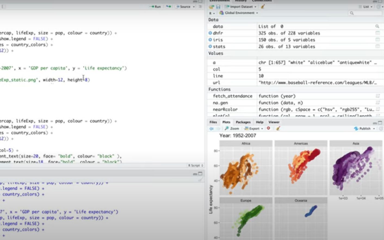Remove the current plot with the red icon
The height and width of the screenshot is (240, 384).
pos(268,128)
